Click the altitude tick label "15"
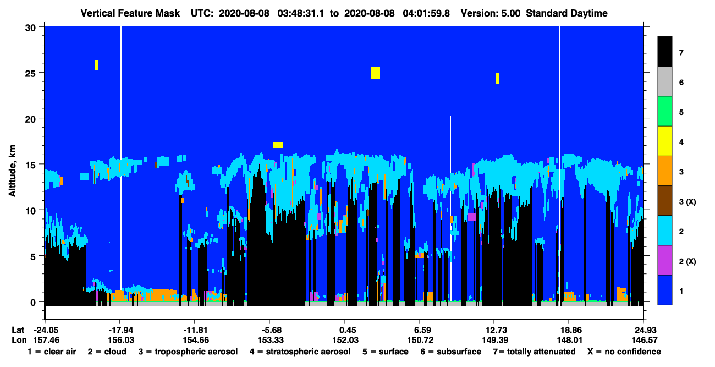The width and height of the screenshot is (715, 367). [31, 164]
